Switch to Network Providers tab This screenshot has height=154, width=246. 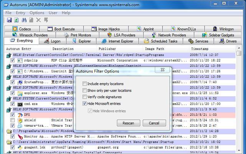point(169,35)
